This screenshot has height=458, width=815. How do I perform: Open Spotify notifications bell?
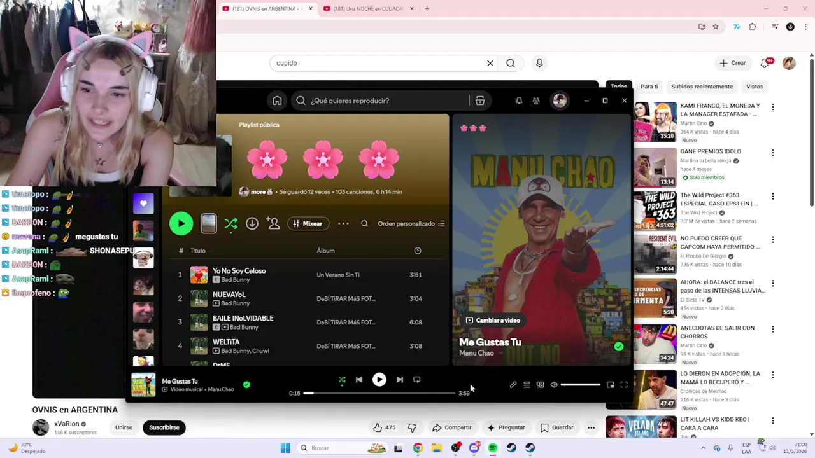(x=519, y=101)
